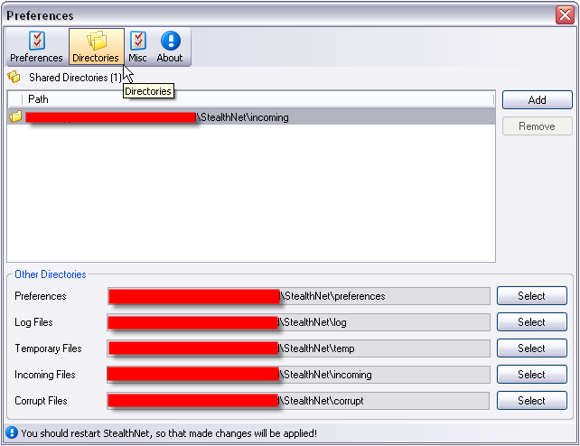Image resolution: width=580 pixels, height=446 pixels.
Task: Open the About info icon
Action: 171,41
